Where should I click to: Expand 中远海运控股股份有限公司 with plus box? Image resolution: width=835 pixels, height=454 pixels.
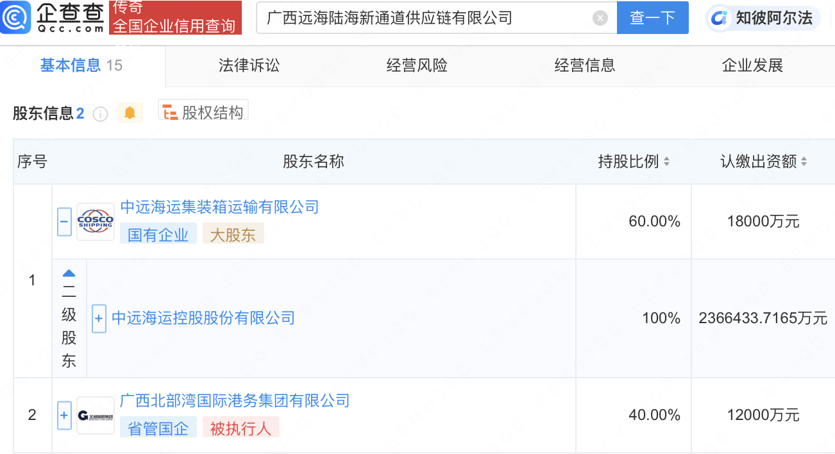pos(99,319)
